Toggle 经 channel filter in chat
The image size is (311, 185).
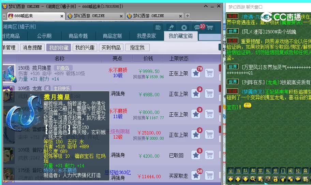[x=298, y=171]
